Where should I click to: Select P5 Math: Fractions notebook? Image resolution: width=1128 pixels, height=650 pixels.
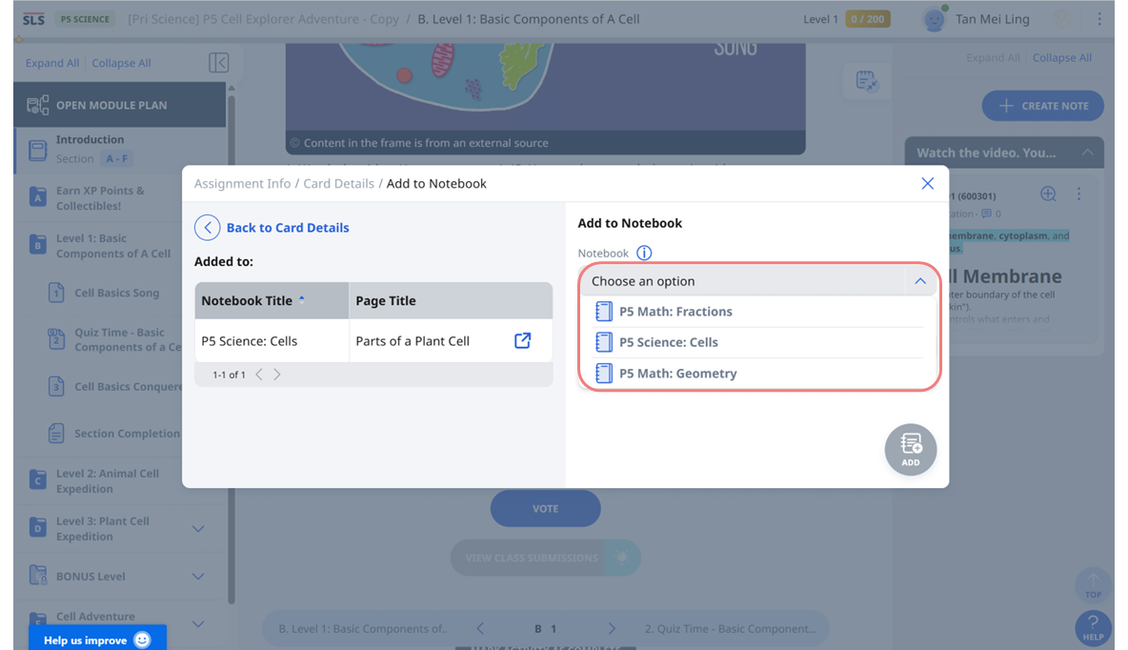(675, 312)
